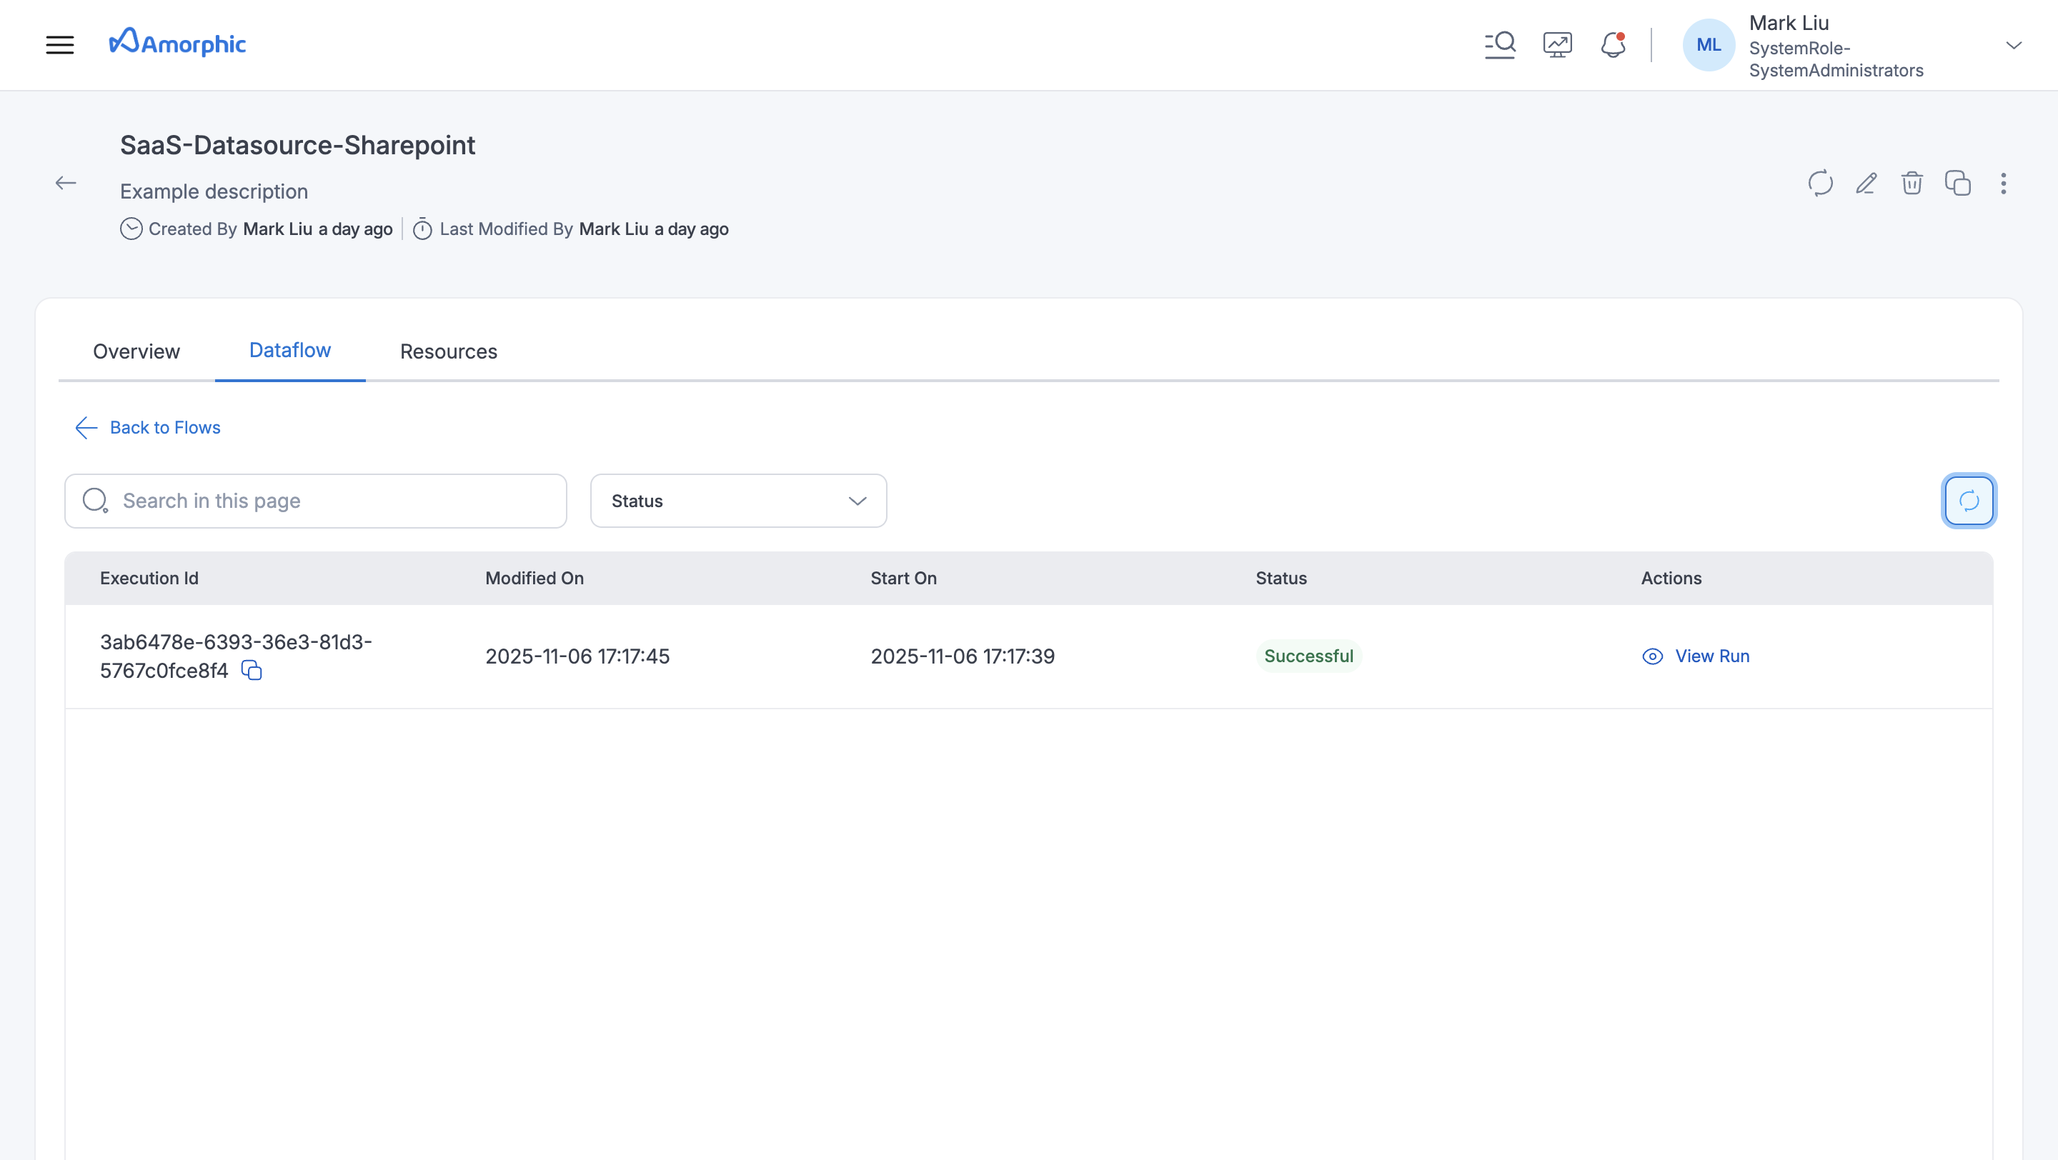Click the Amorphic logo

point(177,44)
